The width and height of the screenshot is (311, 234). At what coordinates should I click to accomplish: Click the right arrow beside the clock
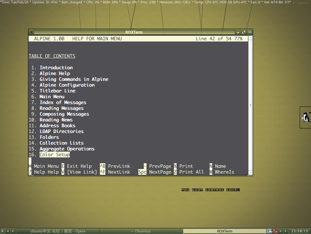[x=286, y=231]
